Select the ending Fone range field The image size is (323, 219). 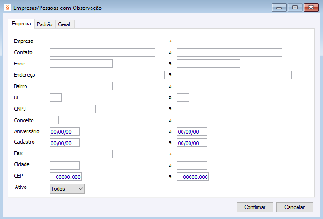point(208,64)
